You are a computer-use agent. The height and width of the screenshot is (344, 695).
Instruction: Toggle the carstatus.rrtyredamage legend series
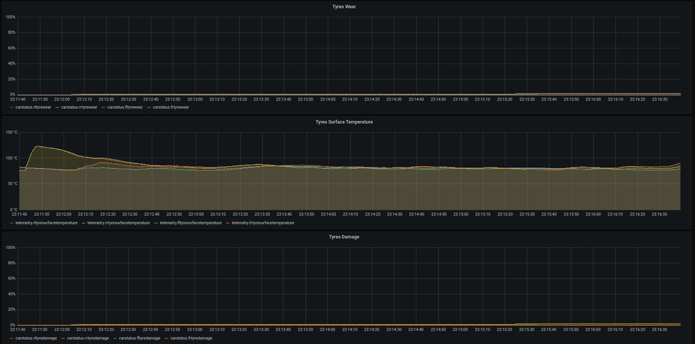88,338
